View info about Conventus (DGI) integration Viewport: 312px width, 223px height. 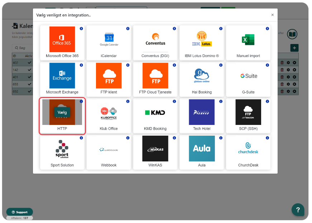(174, 29)
